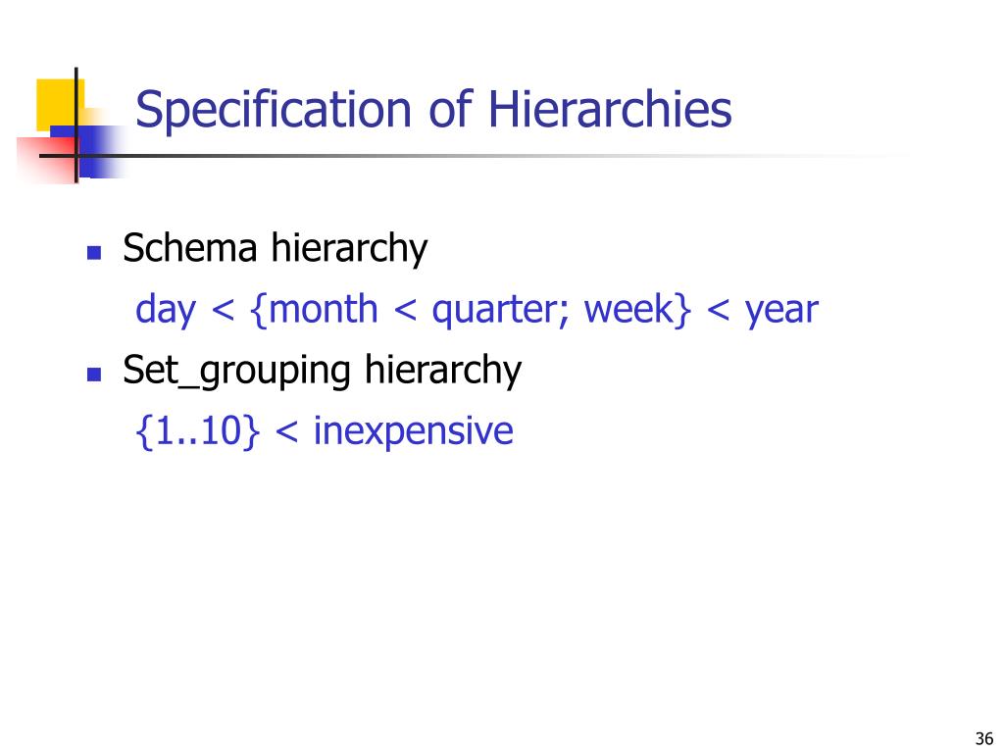Click the word day in the schema expression
The height and width of the screenshot is (753, 1004).
click(165, 311)
